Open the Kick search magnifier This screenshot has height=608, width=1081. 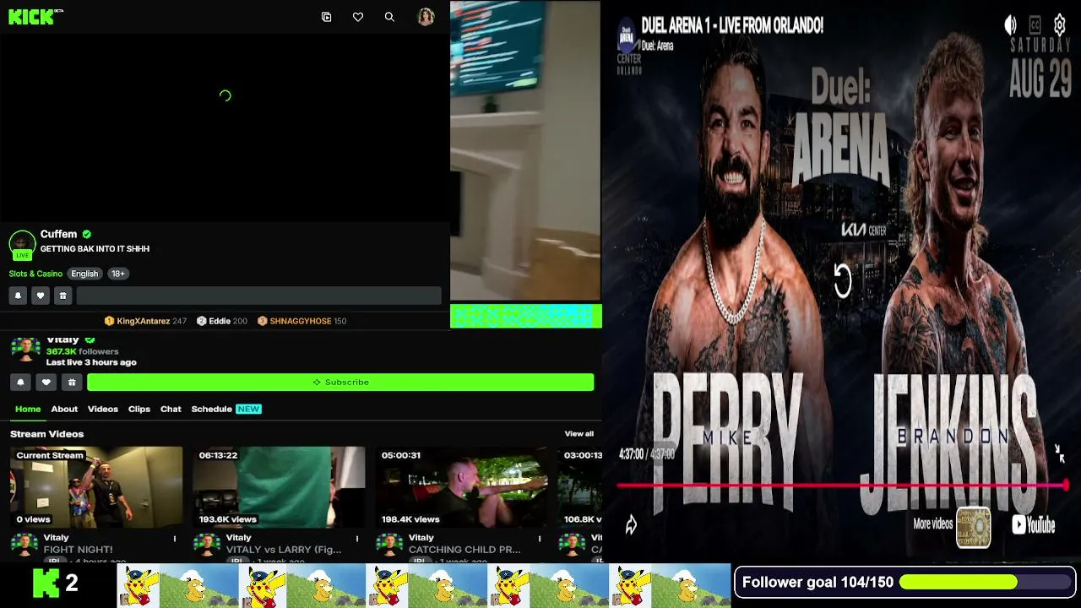tap(389, 17)
